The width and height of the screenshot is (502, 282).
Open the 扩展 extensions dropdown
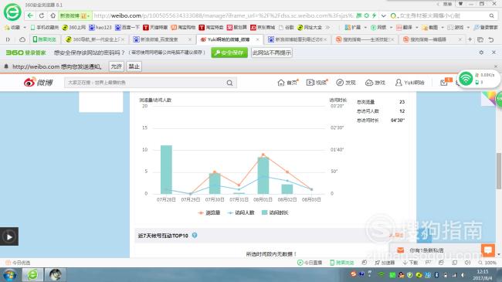tap(355, 28)
